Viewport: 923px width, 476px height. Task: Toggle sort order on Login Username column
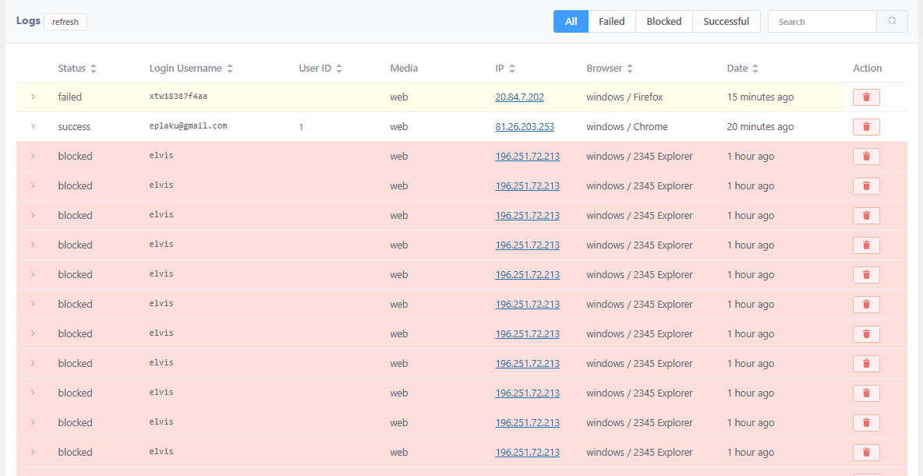point(230,68)
